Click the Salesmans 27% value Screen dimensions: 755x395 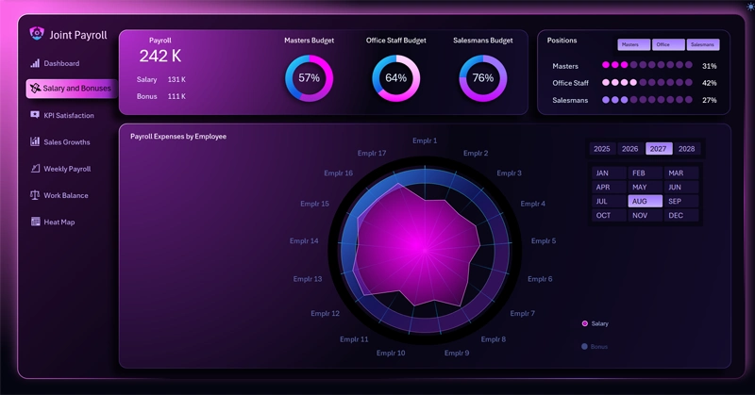(x=710, y=100)
